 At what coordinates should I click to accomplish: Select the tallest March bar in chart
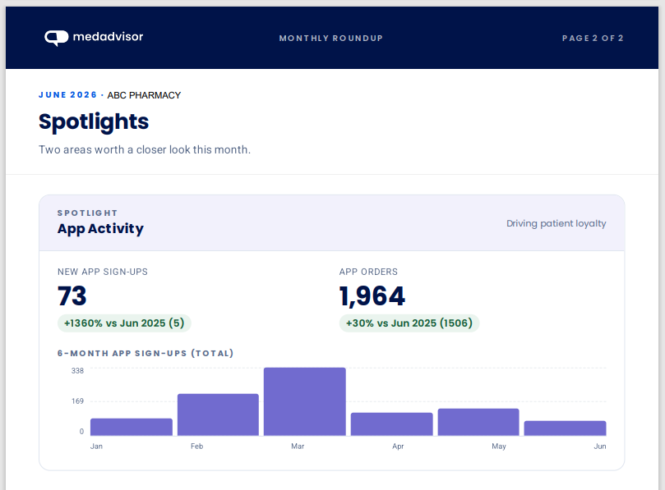click(304, 401)
